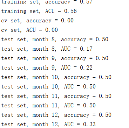Click the month 9 accuracy = 0.50 line

[55, 58]
